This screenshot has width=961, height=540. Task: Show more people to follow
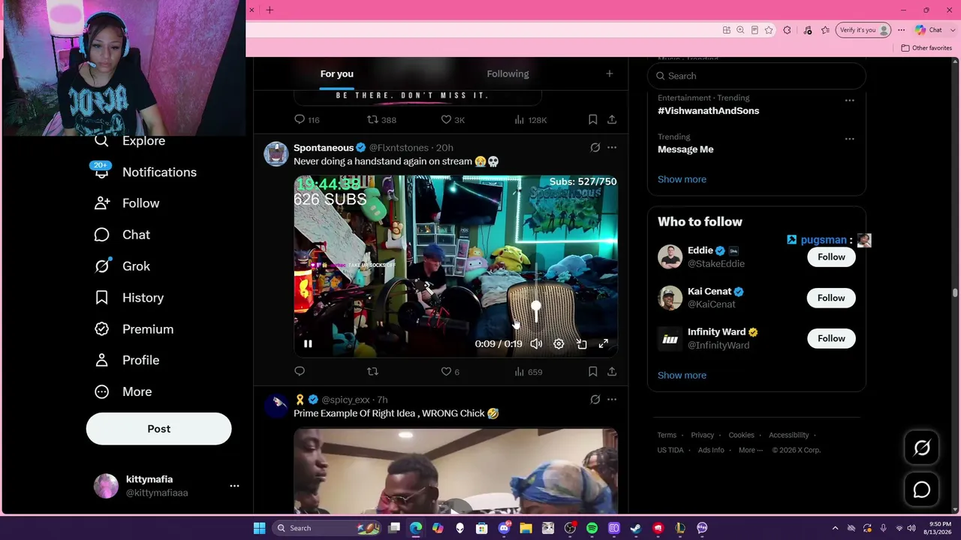click(682, 375)
